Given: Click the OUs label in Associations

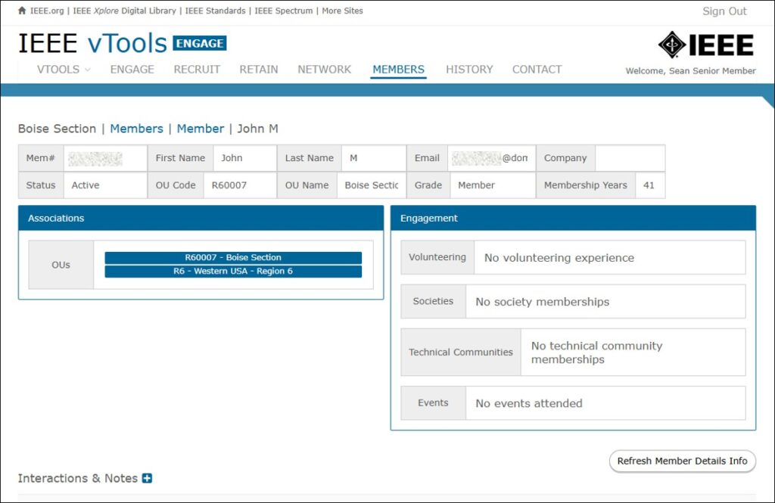Looking at the screenshot, I should tap(61, 265).
